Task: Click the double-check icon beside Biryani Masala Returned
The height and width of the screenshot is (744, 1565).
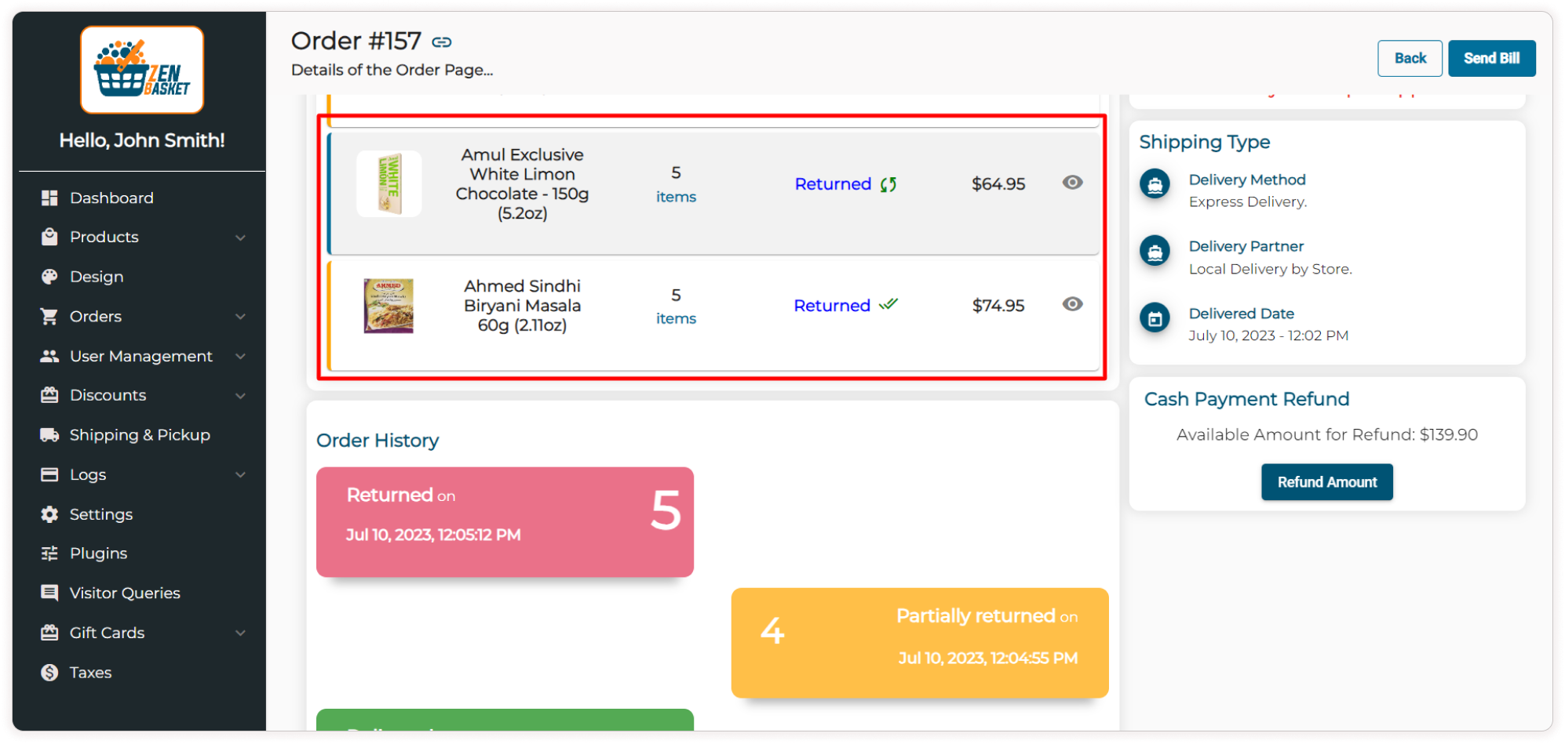Action: [888, 305]
